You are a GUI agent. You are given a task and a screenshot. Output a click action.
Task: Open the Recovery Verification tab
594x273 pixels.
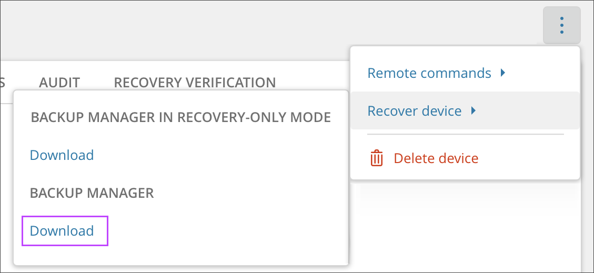[195, 83]
